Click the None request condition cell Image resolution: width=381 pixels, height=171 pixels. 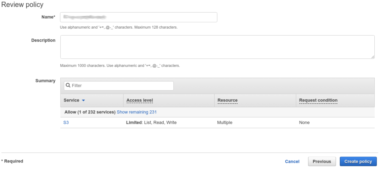tap(304, 123)
